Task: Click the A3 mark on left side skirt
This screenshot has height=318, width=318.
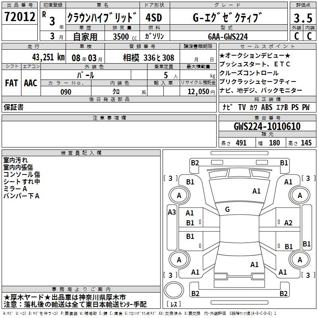Action: (172, 212)
